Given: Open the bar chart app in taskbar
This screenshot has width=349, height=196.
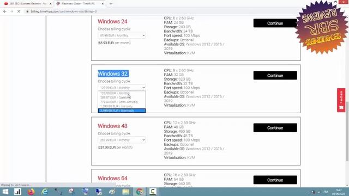Looking at the screenshot, I should coord(17,192).
